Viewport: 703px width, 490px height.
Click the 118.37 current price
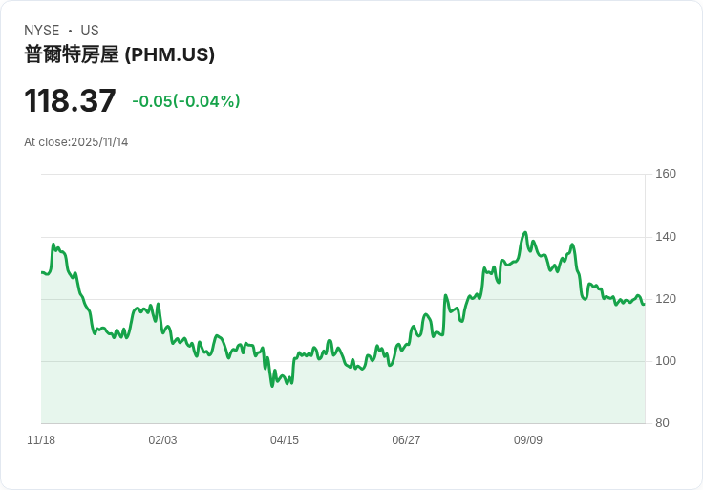point(70,101)
